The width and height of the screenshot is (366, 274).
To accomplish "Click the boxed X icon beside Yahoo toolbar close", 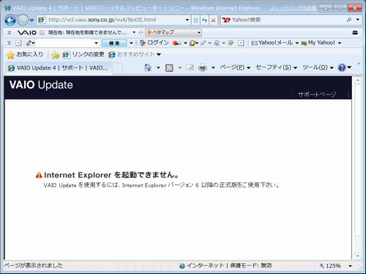I will coord(18,43).
